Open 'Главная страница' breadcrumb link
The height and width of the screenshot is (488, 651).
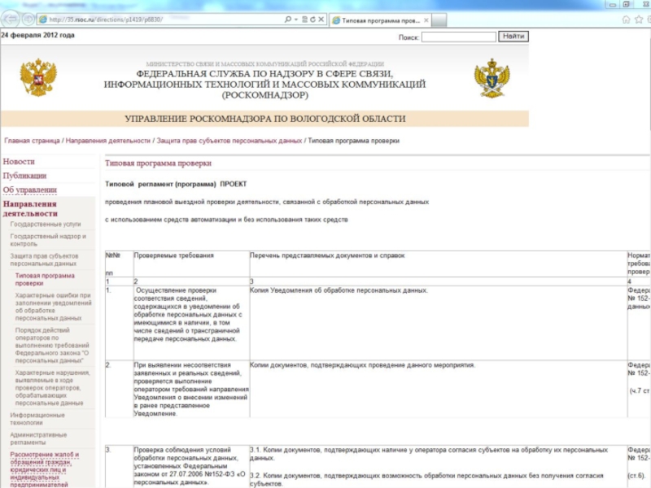(x=32, y=141)
